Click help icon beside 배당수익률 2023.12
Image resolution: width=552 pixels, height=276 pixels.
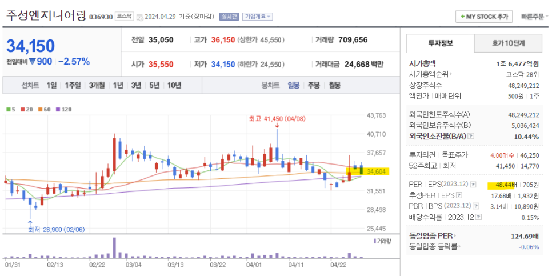pyautogui.click(x=478, y=217)
